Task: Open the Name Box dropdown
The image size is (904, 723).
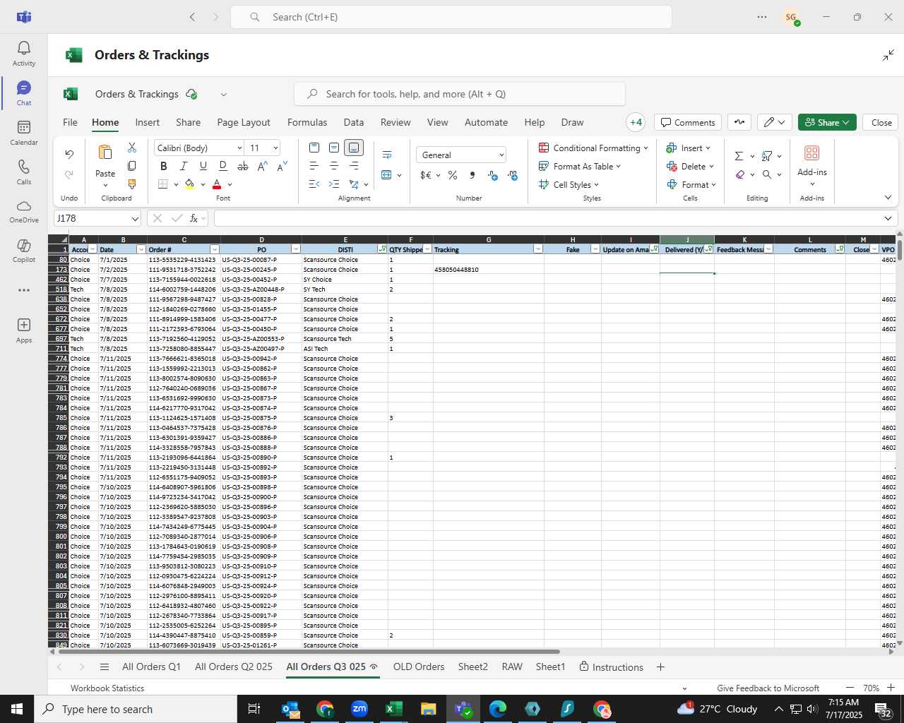Action: (x=134, y=218)
